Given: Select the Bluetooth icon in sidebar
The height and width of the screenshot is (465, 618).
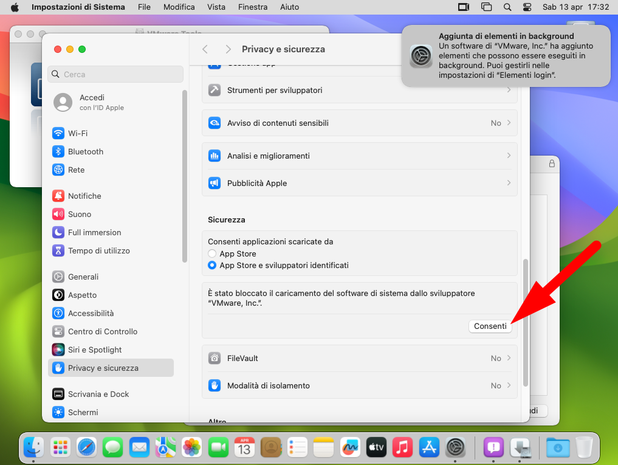Looking at the screenshot, I should pos(58,151).
